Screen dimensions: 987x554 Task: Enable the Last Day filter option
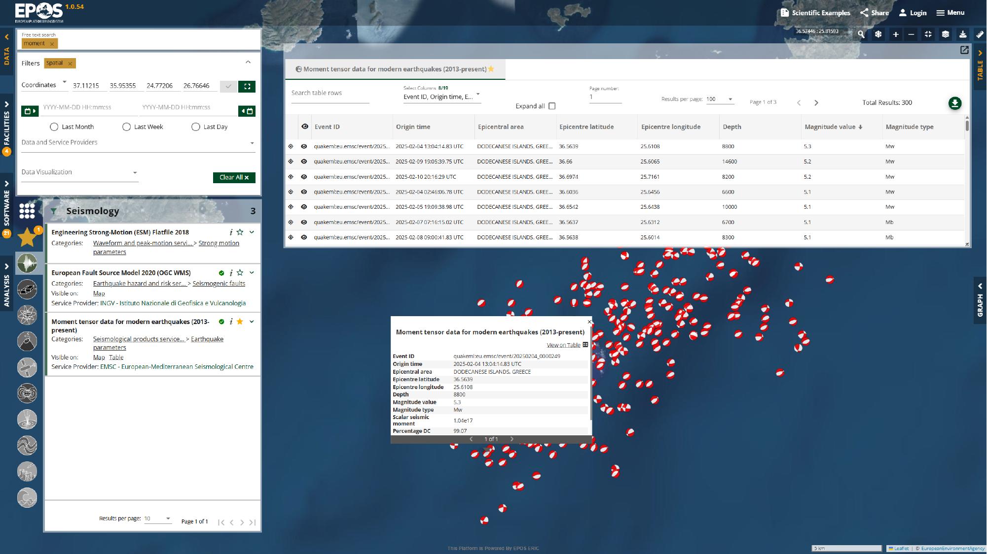point(196,127)
